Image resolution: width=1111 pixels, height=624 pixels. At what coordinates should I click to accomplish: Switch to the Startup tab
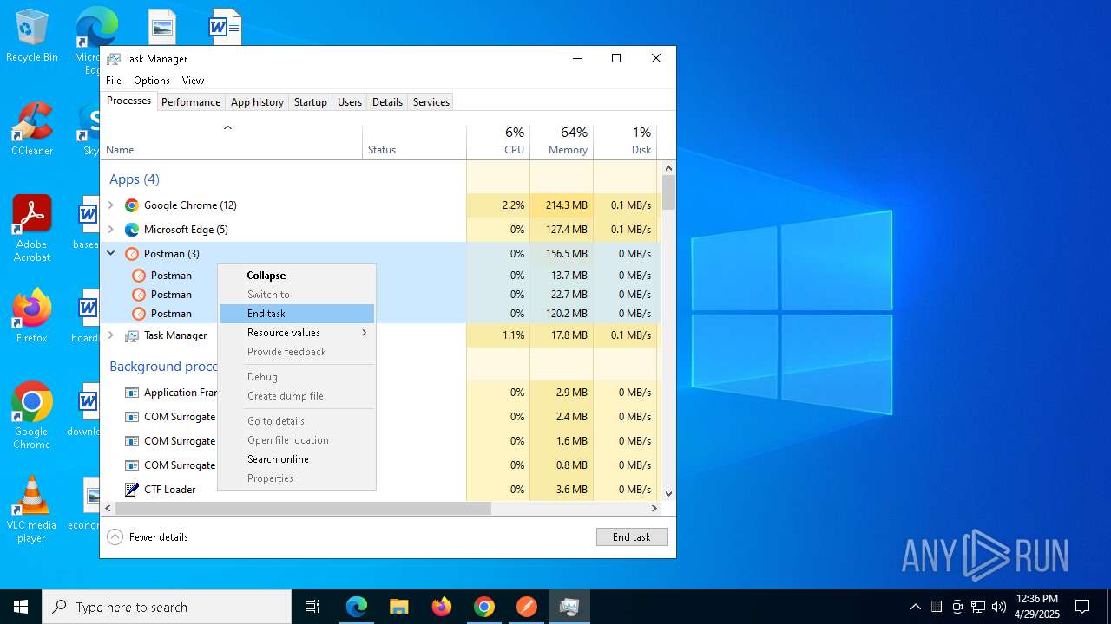tap(310, 102)
